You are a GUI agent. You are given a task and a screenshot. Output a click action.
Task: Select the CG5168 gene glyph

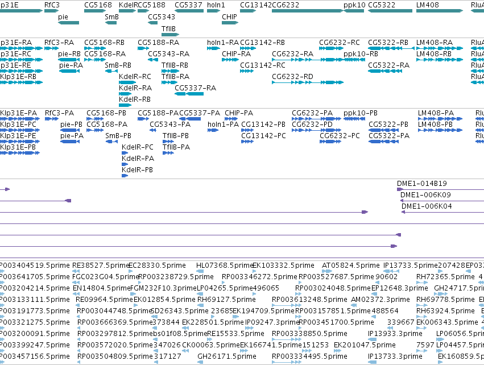[95, 11]
